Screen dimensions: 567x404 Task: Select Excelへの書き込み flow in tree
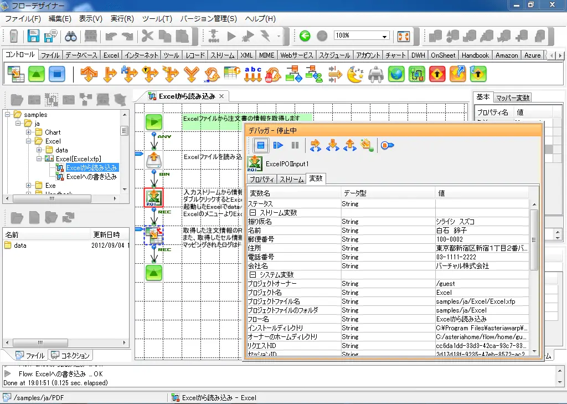click(x=91, y=177)
